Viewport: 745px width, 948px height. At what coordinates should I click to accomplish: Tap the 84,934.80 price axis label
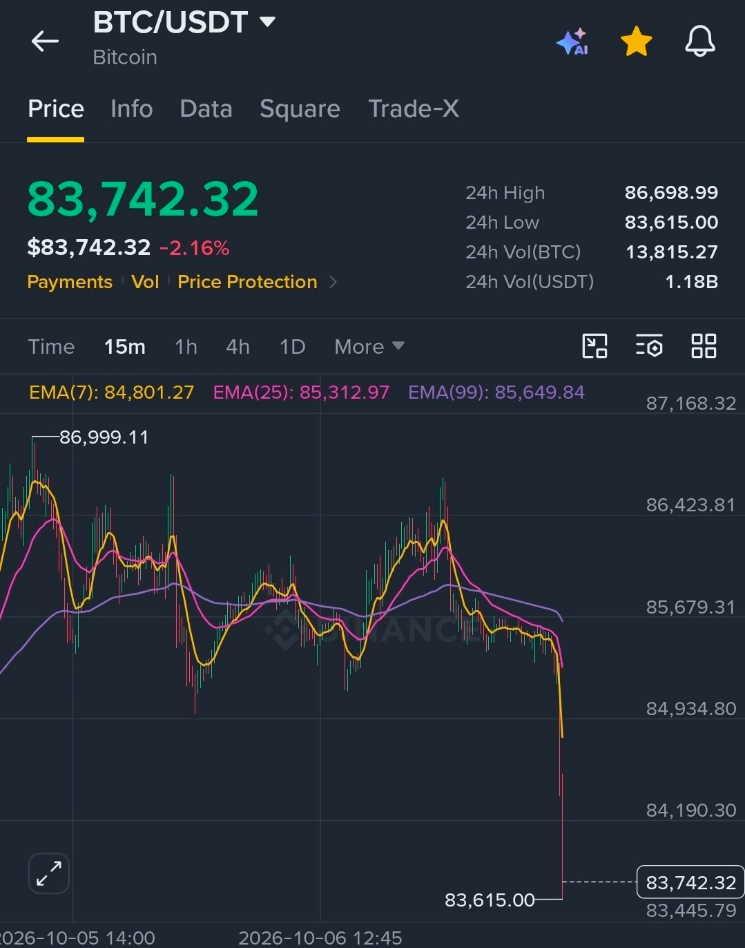pyautogui.click(x=691, y=708)
